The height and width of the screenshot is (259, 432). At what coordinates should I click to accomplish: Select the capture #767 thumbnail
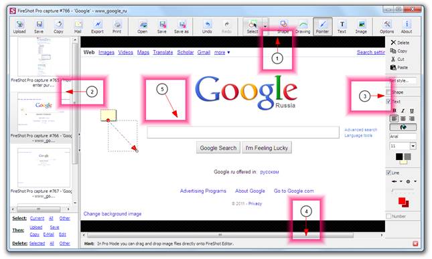pyautogui.click(x=44, y=167)
